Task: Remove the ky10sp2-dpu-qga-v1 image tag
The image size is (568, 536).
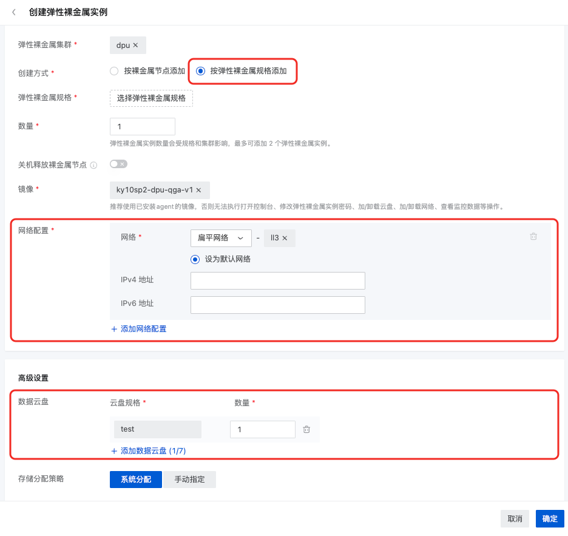Action: (198, 190)
